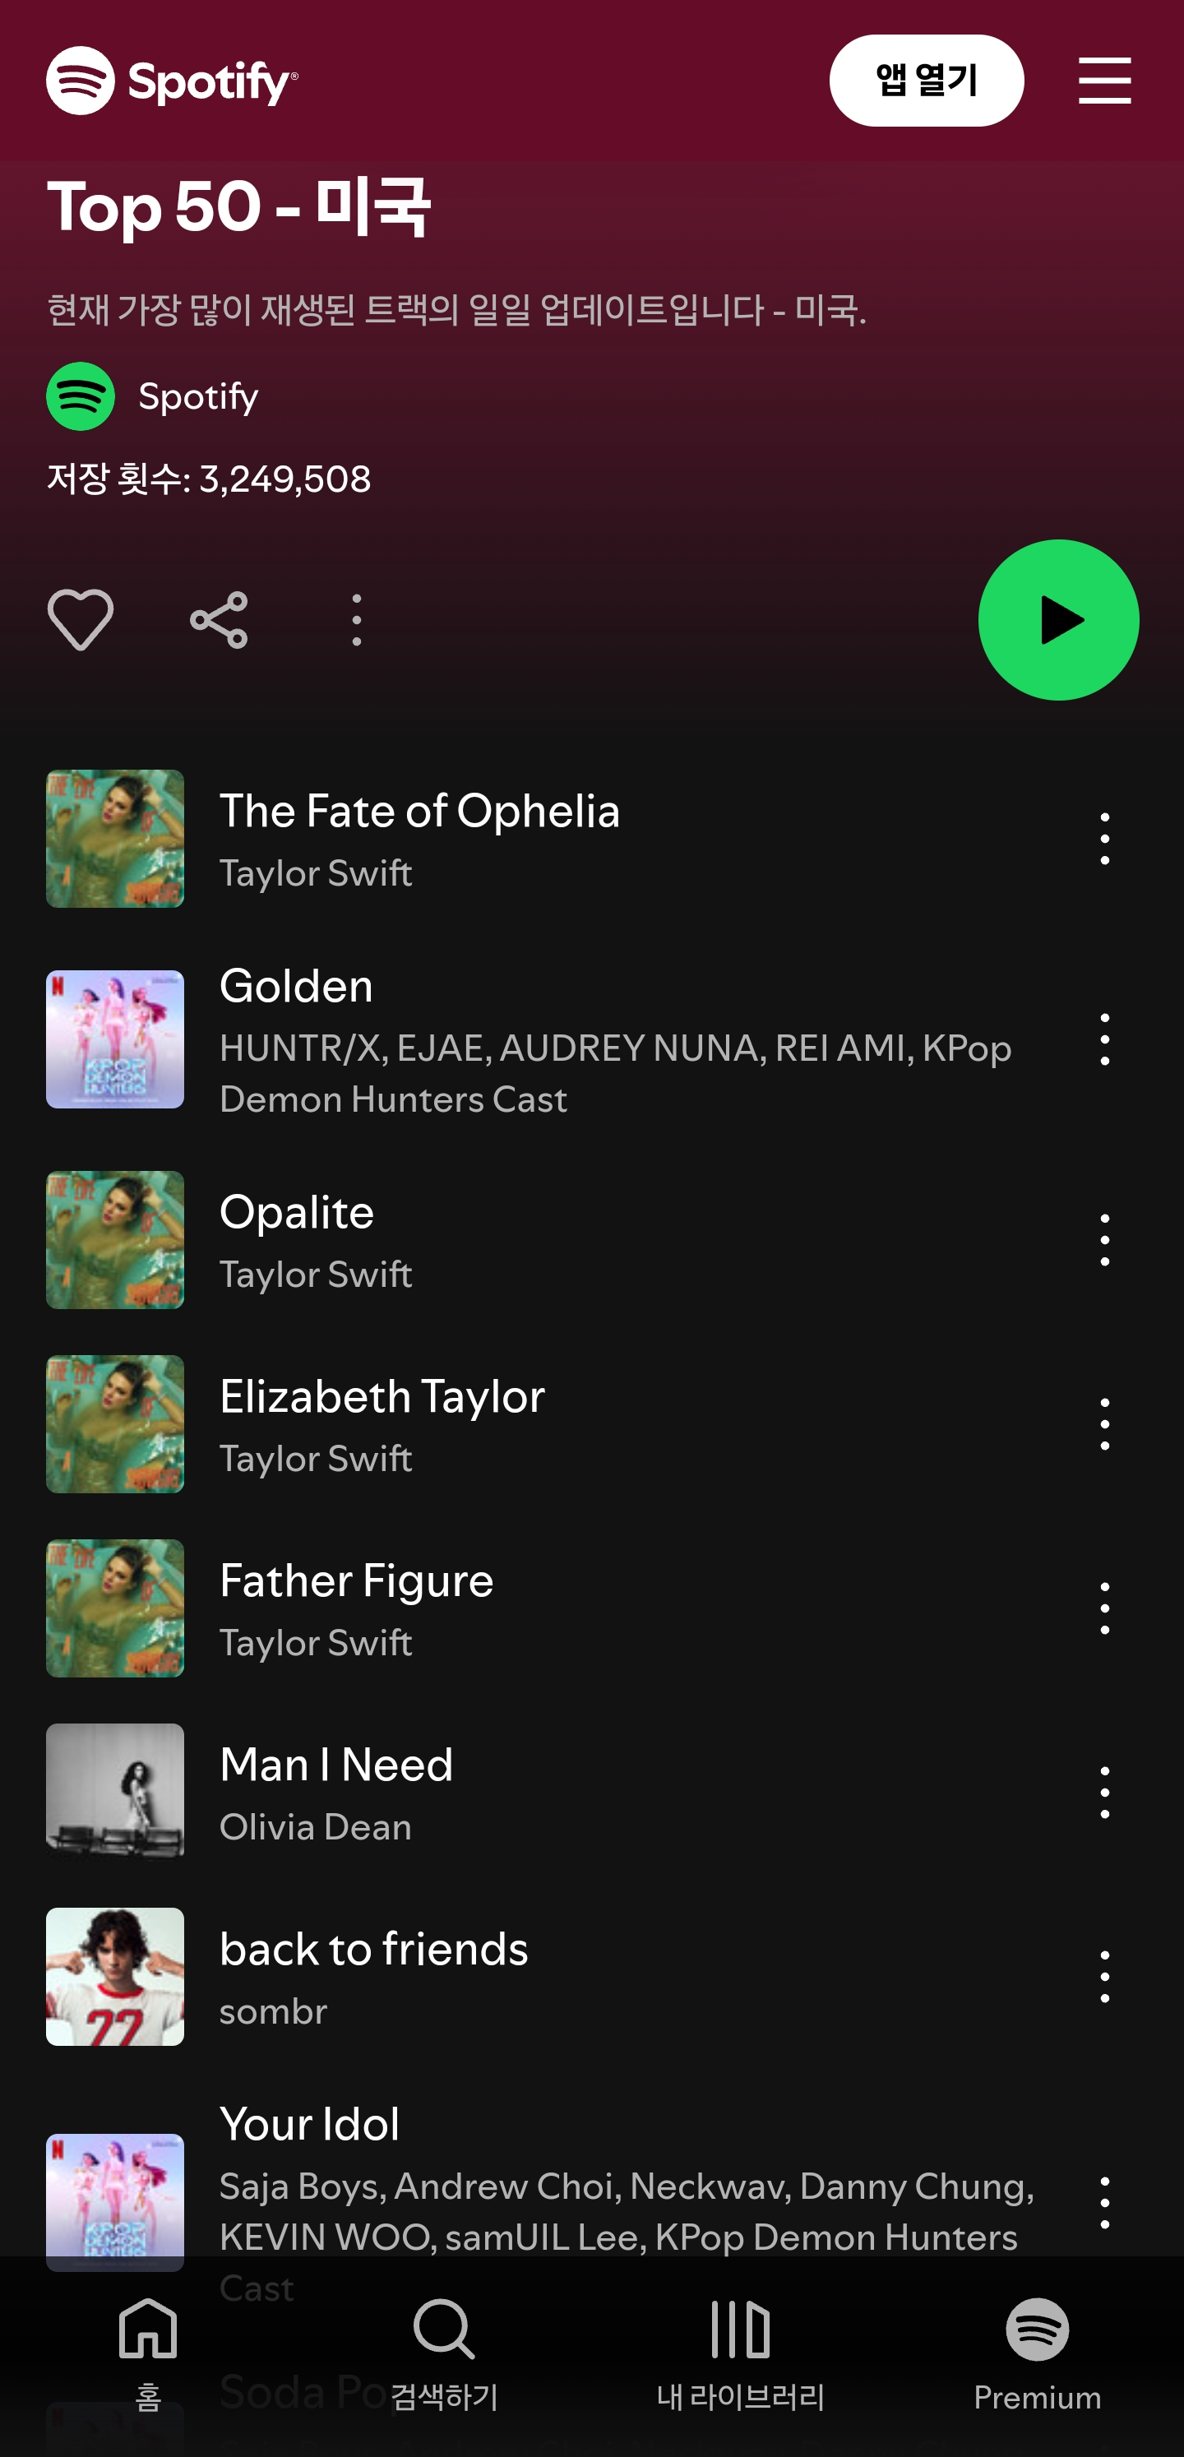Play the Top 50 playlist
The height and width of the screenshot is (2457, 1184).
[1058, 620]
